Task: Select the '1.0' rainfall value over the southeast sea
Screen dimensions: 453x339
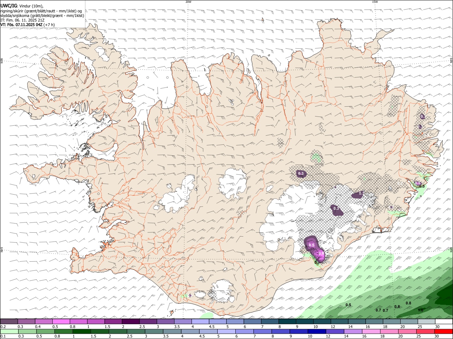Action: [420, 310]
